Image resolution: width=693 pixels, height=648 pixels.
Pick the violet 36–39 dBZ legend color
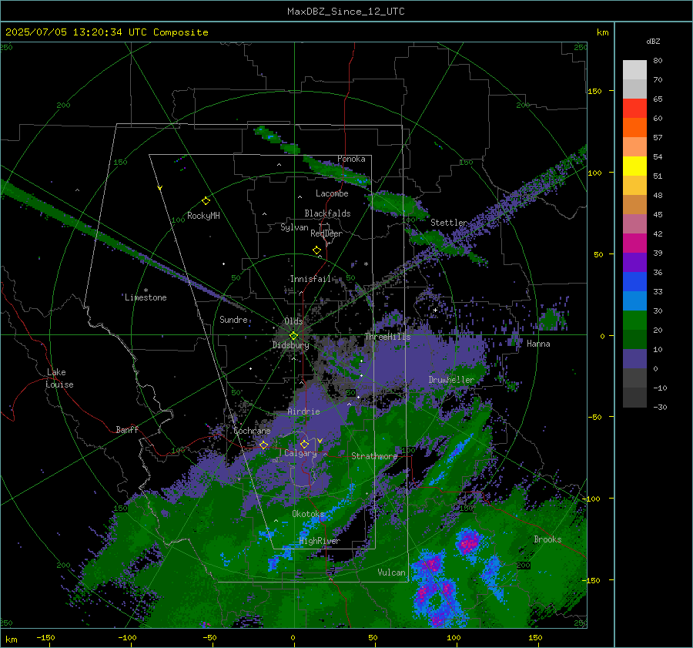tap(634, 263)
